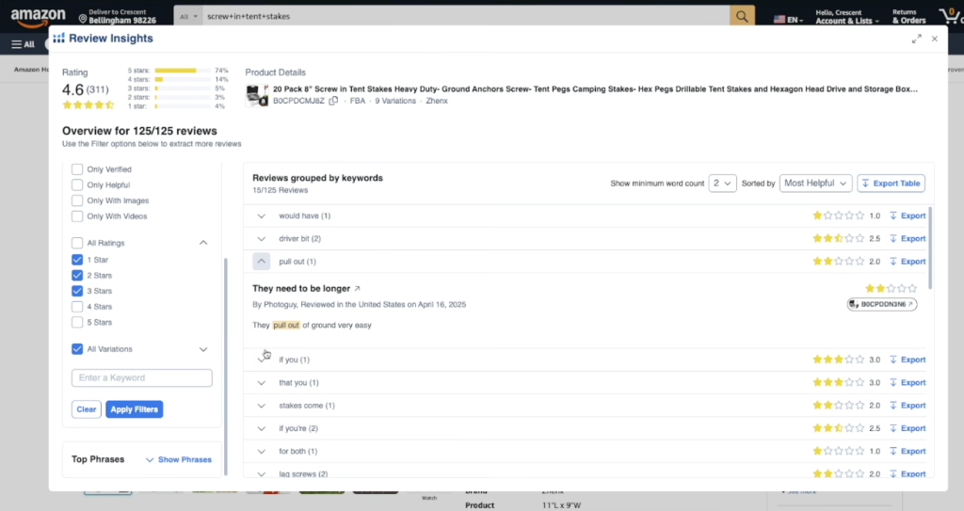This screenshot has height=511, width=964.
Task: Click the product thumbnail image
Action: [x=254, y=94]
